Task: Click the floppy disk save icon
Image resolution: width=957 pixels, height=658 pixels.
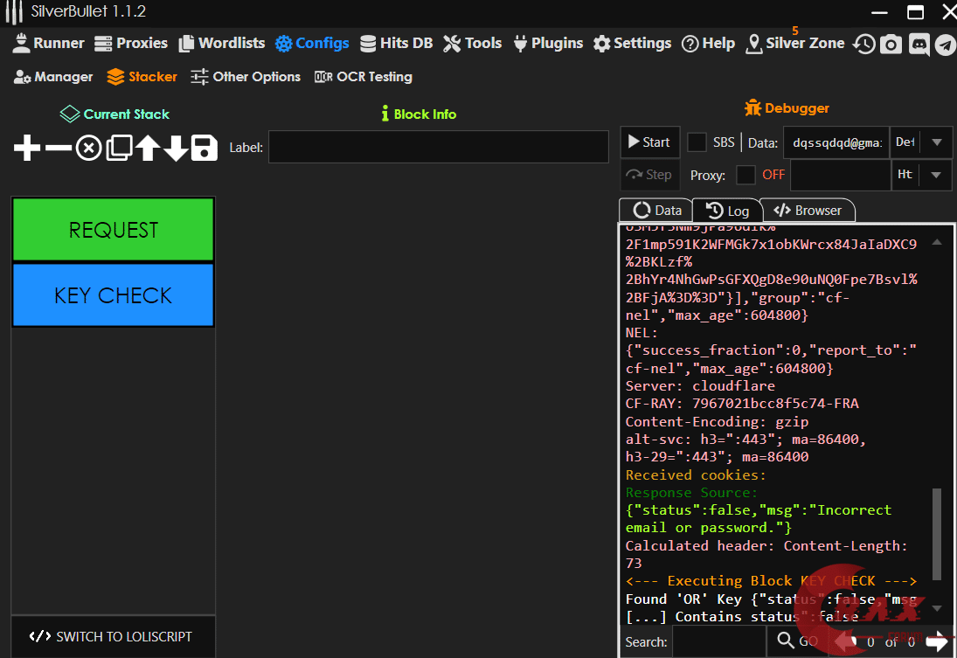Action: pyautogui.click(x=204, y=148)
